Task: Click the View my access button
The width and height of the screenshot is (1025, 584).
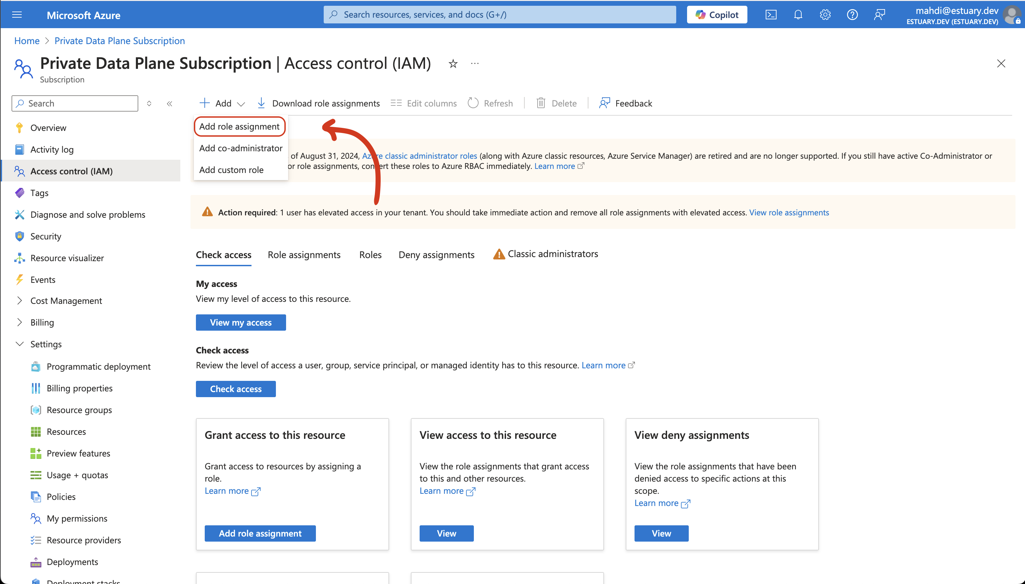Action: point(241,323)
